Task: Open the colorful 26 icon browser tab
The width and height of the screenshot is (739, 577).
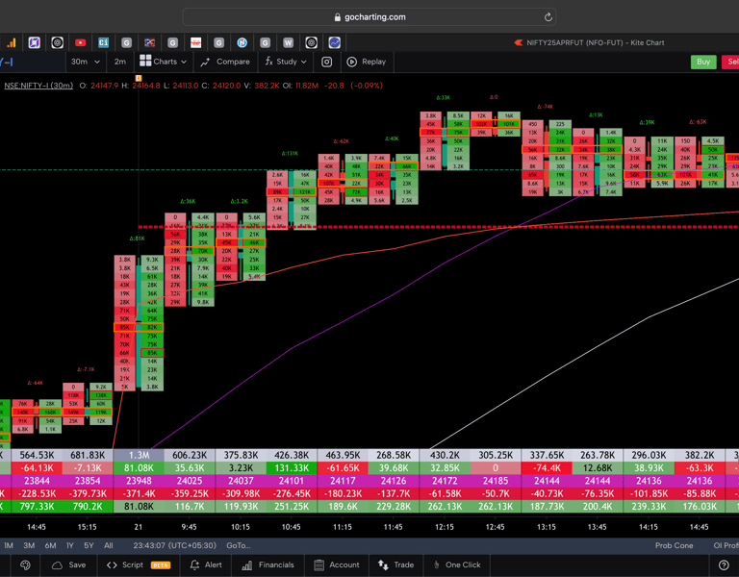Action: pyautogui.click(x=149, y=43)
